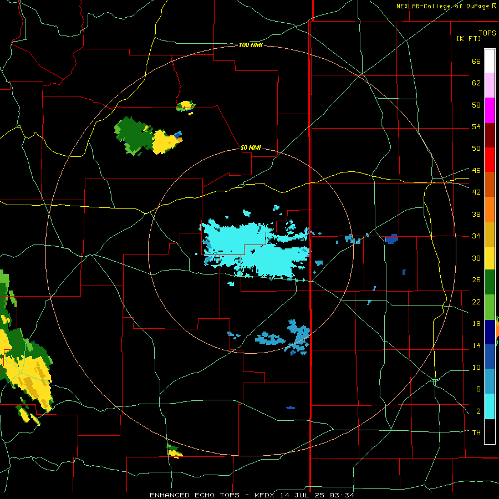The width and height of the screenshot is (499, 499).
Task: Click the black TH legend swatch
Action: coord(490,431)
